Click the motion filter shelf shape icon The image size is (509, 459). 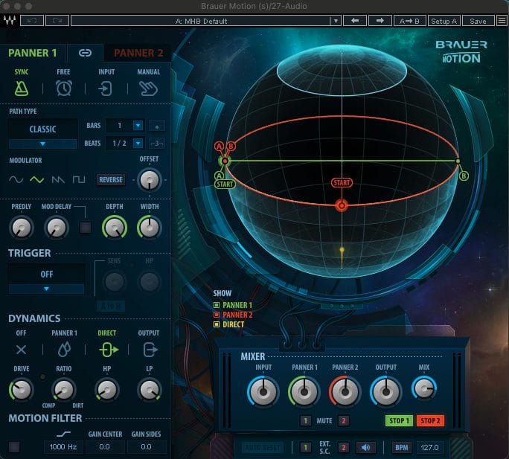64,434
